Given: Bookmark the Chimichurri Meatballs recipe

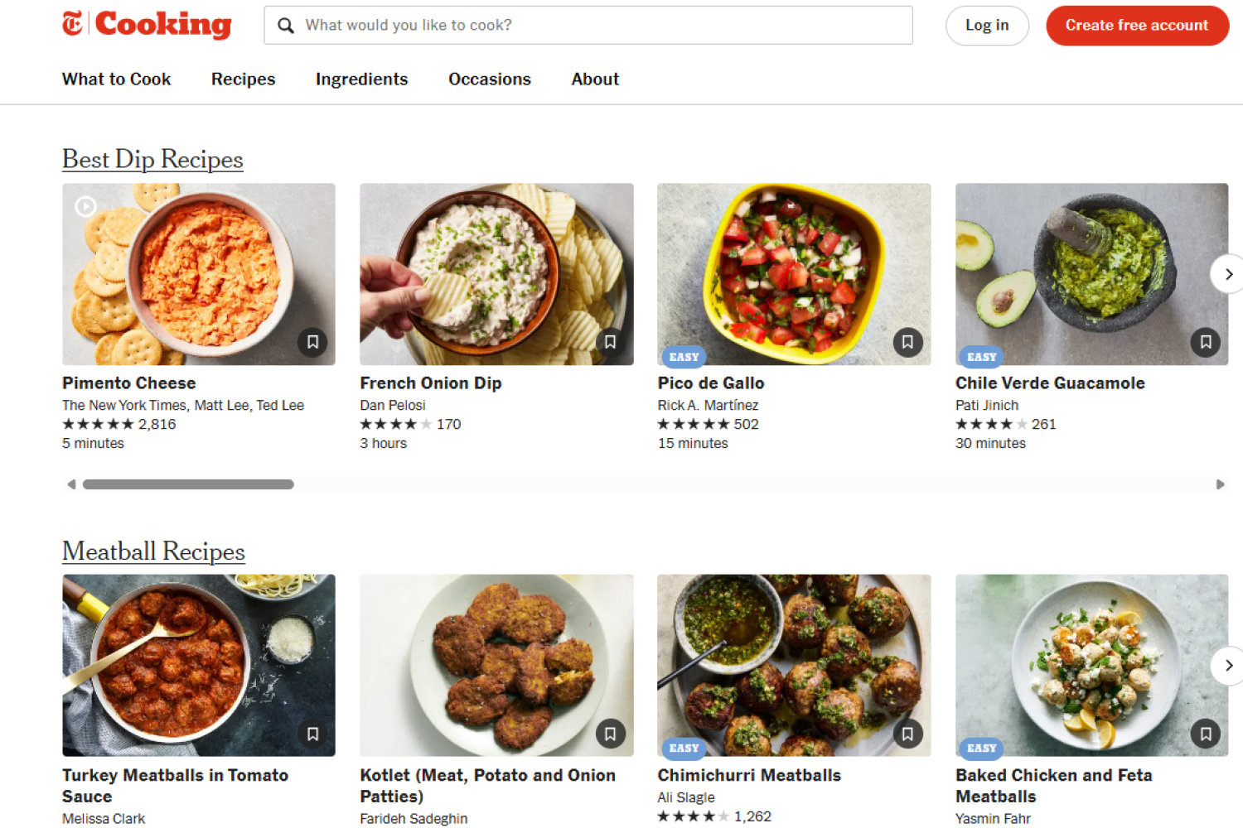Looking at the screenshot, I should (908, 734).
